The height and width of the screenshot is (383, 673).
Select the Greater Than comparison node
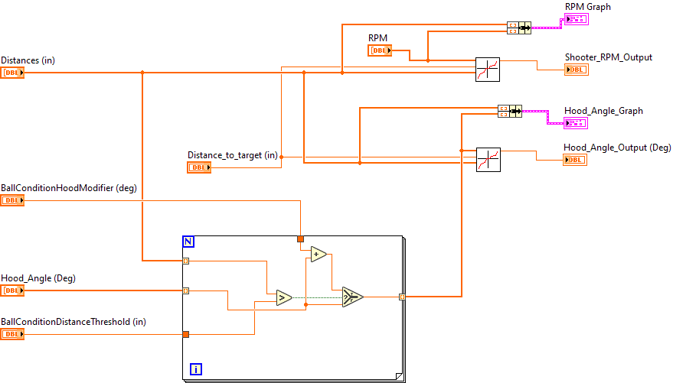[x=284, y=297]
